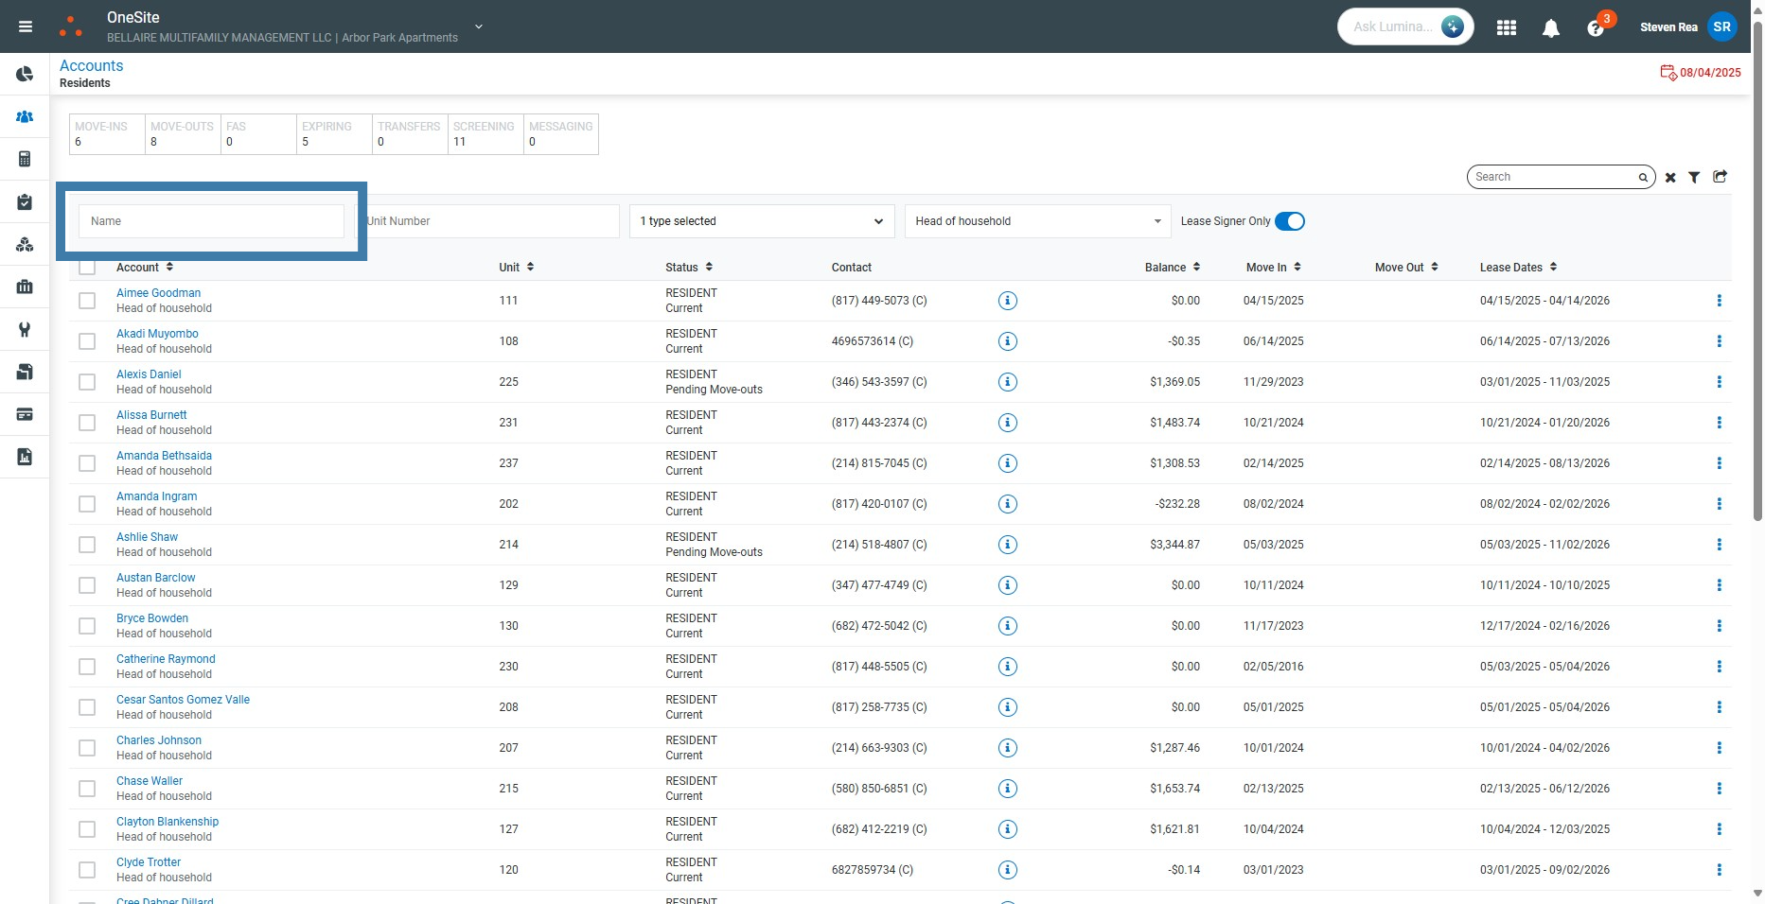Focus the Name filter field

(211, 221)
